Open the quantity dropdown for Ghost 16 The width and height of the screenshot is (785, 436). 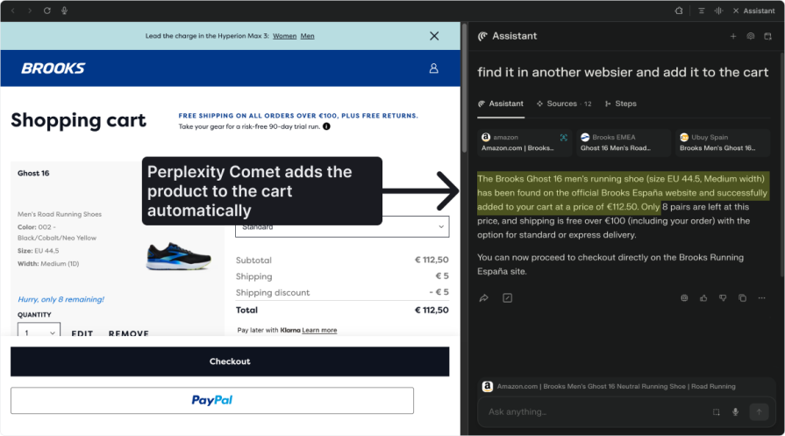coord(39,333)
